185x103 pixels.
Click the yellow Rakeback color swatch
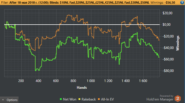click(79, 99)
